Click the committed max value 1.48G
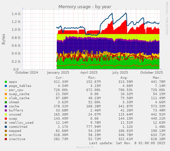 [x=160, y=127]
